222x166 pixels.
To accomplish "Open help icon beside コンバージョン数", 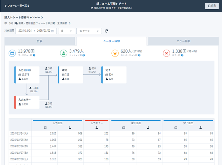I will pos(139,55).
